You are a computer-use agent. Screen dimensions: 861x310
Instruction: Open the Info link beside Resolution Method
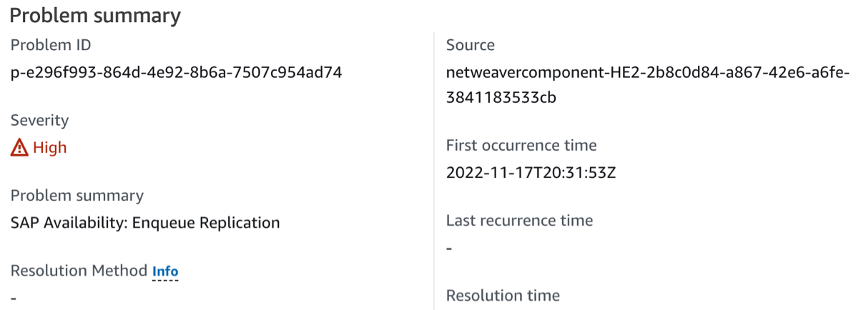[x=165, y=271]
